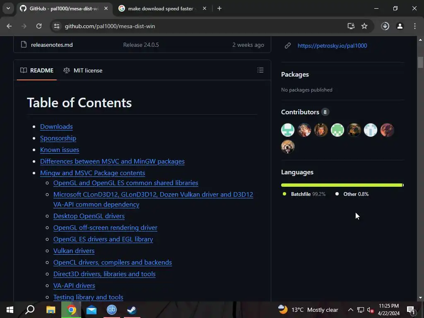The width and height of the screenshot is (424, 318).
Task: Open the releasenotes.md file
Action: pyautogui.click(x=52, y=45)
